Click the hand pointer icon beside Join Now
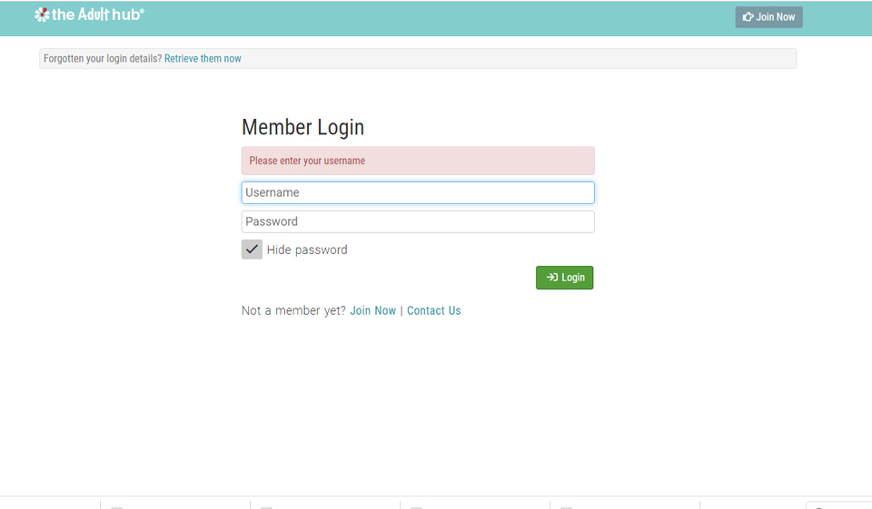Image resolution: width=872 pixels, height=509 pixels. coord(748,17)
